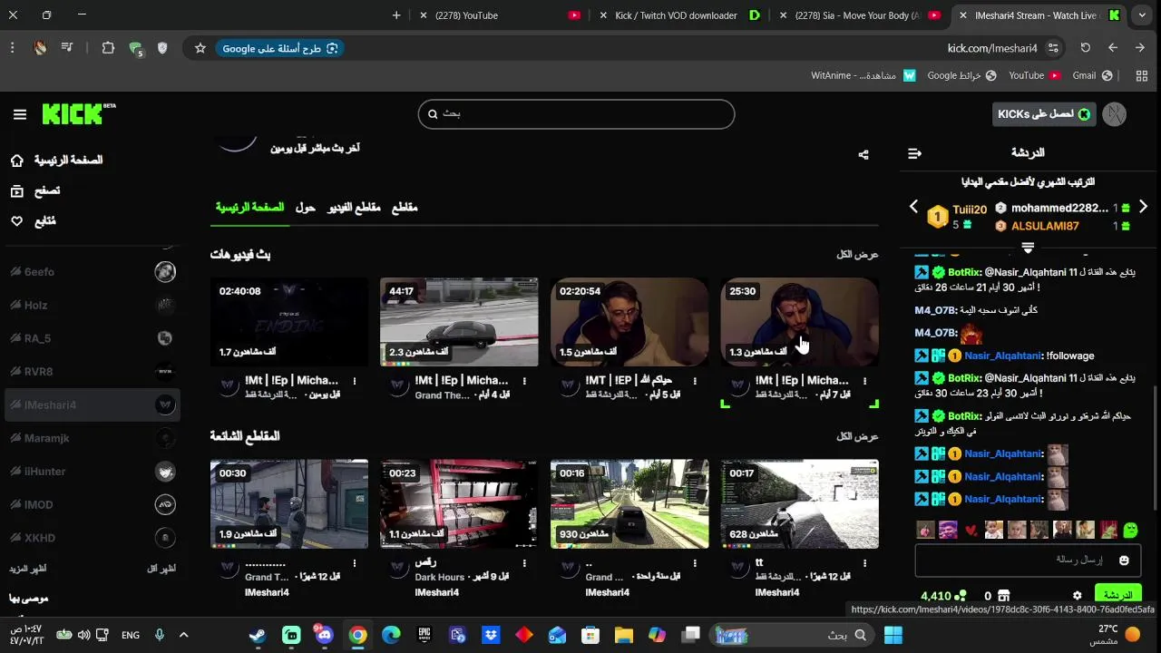Screen dimensions: 1161x653
Task: Switch to the الصفحة الرئيسية channel tab
Action: point(249,208)
